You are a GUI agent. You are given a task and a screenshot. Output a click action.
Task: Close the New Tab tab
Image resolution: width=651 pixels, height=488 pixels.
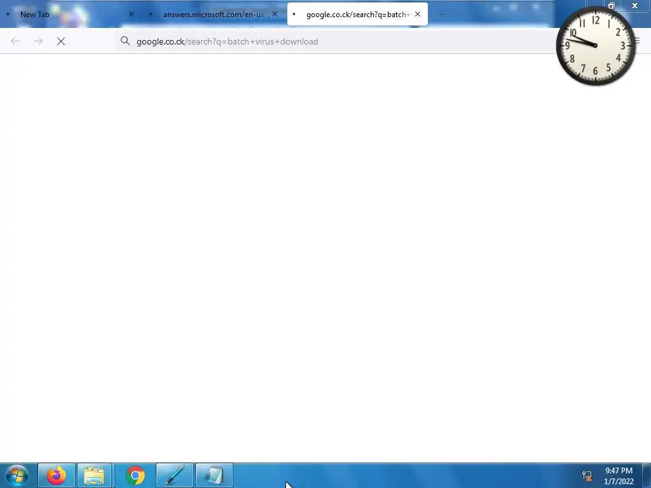(132, 14)
